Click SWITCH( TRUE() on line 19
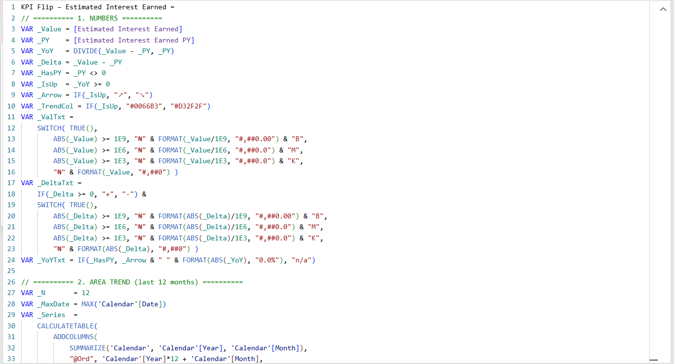 pos(66,205)
